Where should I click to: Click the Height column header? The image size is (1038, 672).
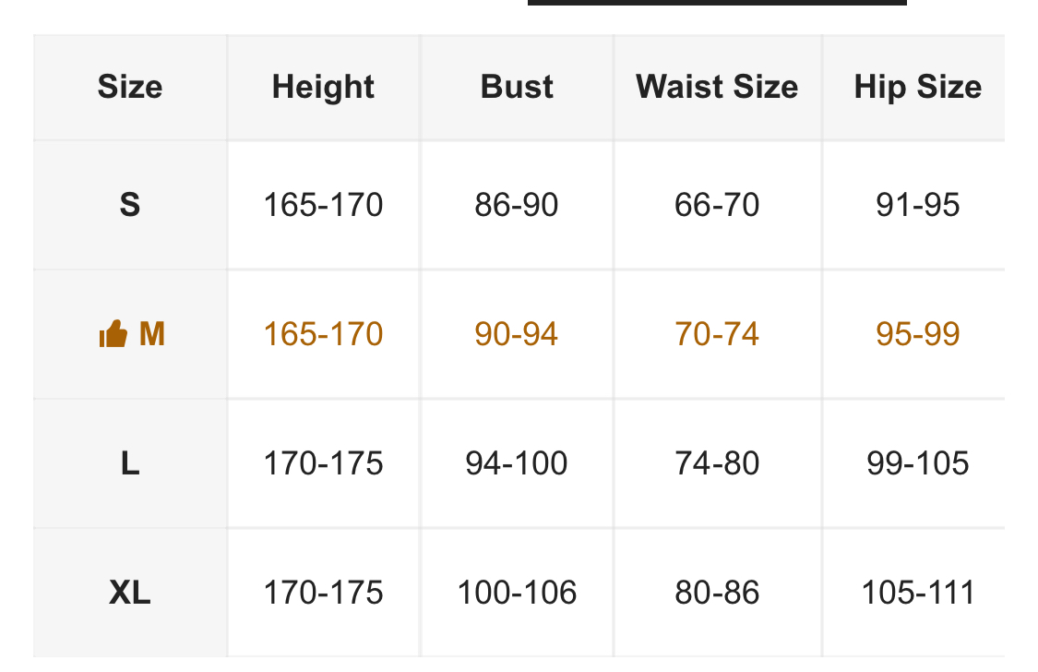point(323,87)
